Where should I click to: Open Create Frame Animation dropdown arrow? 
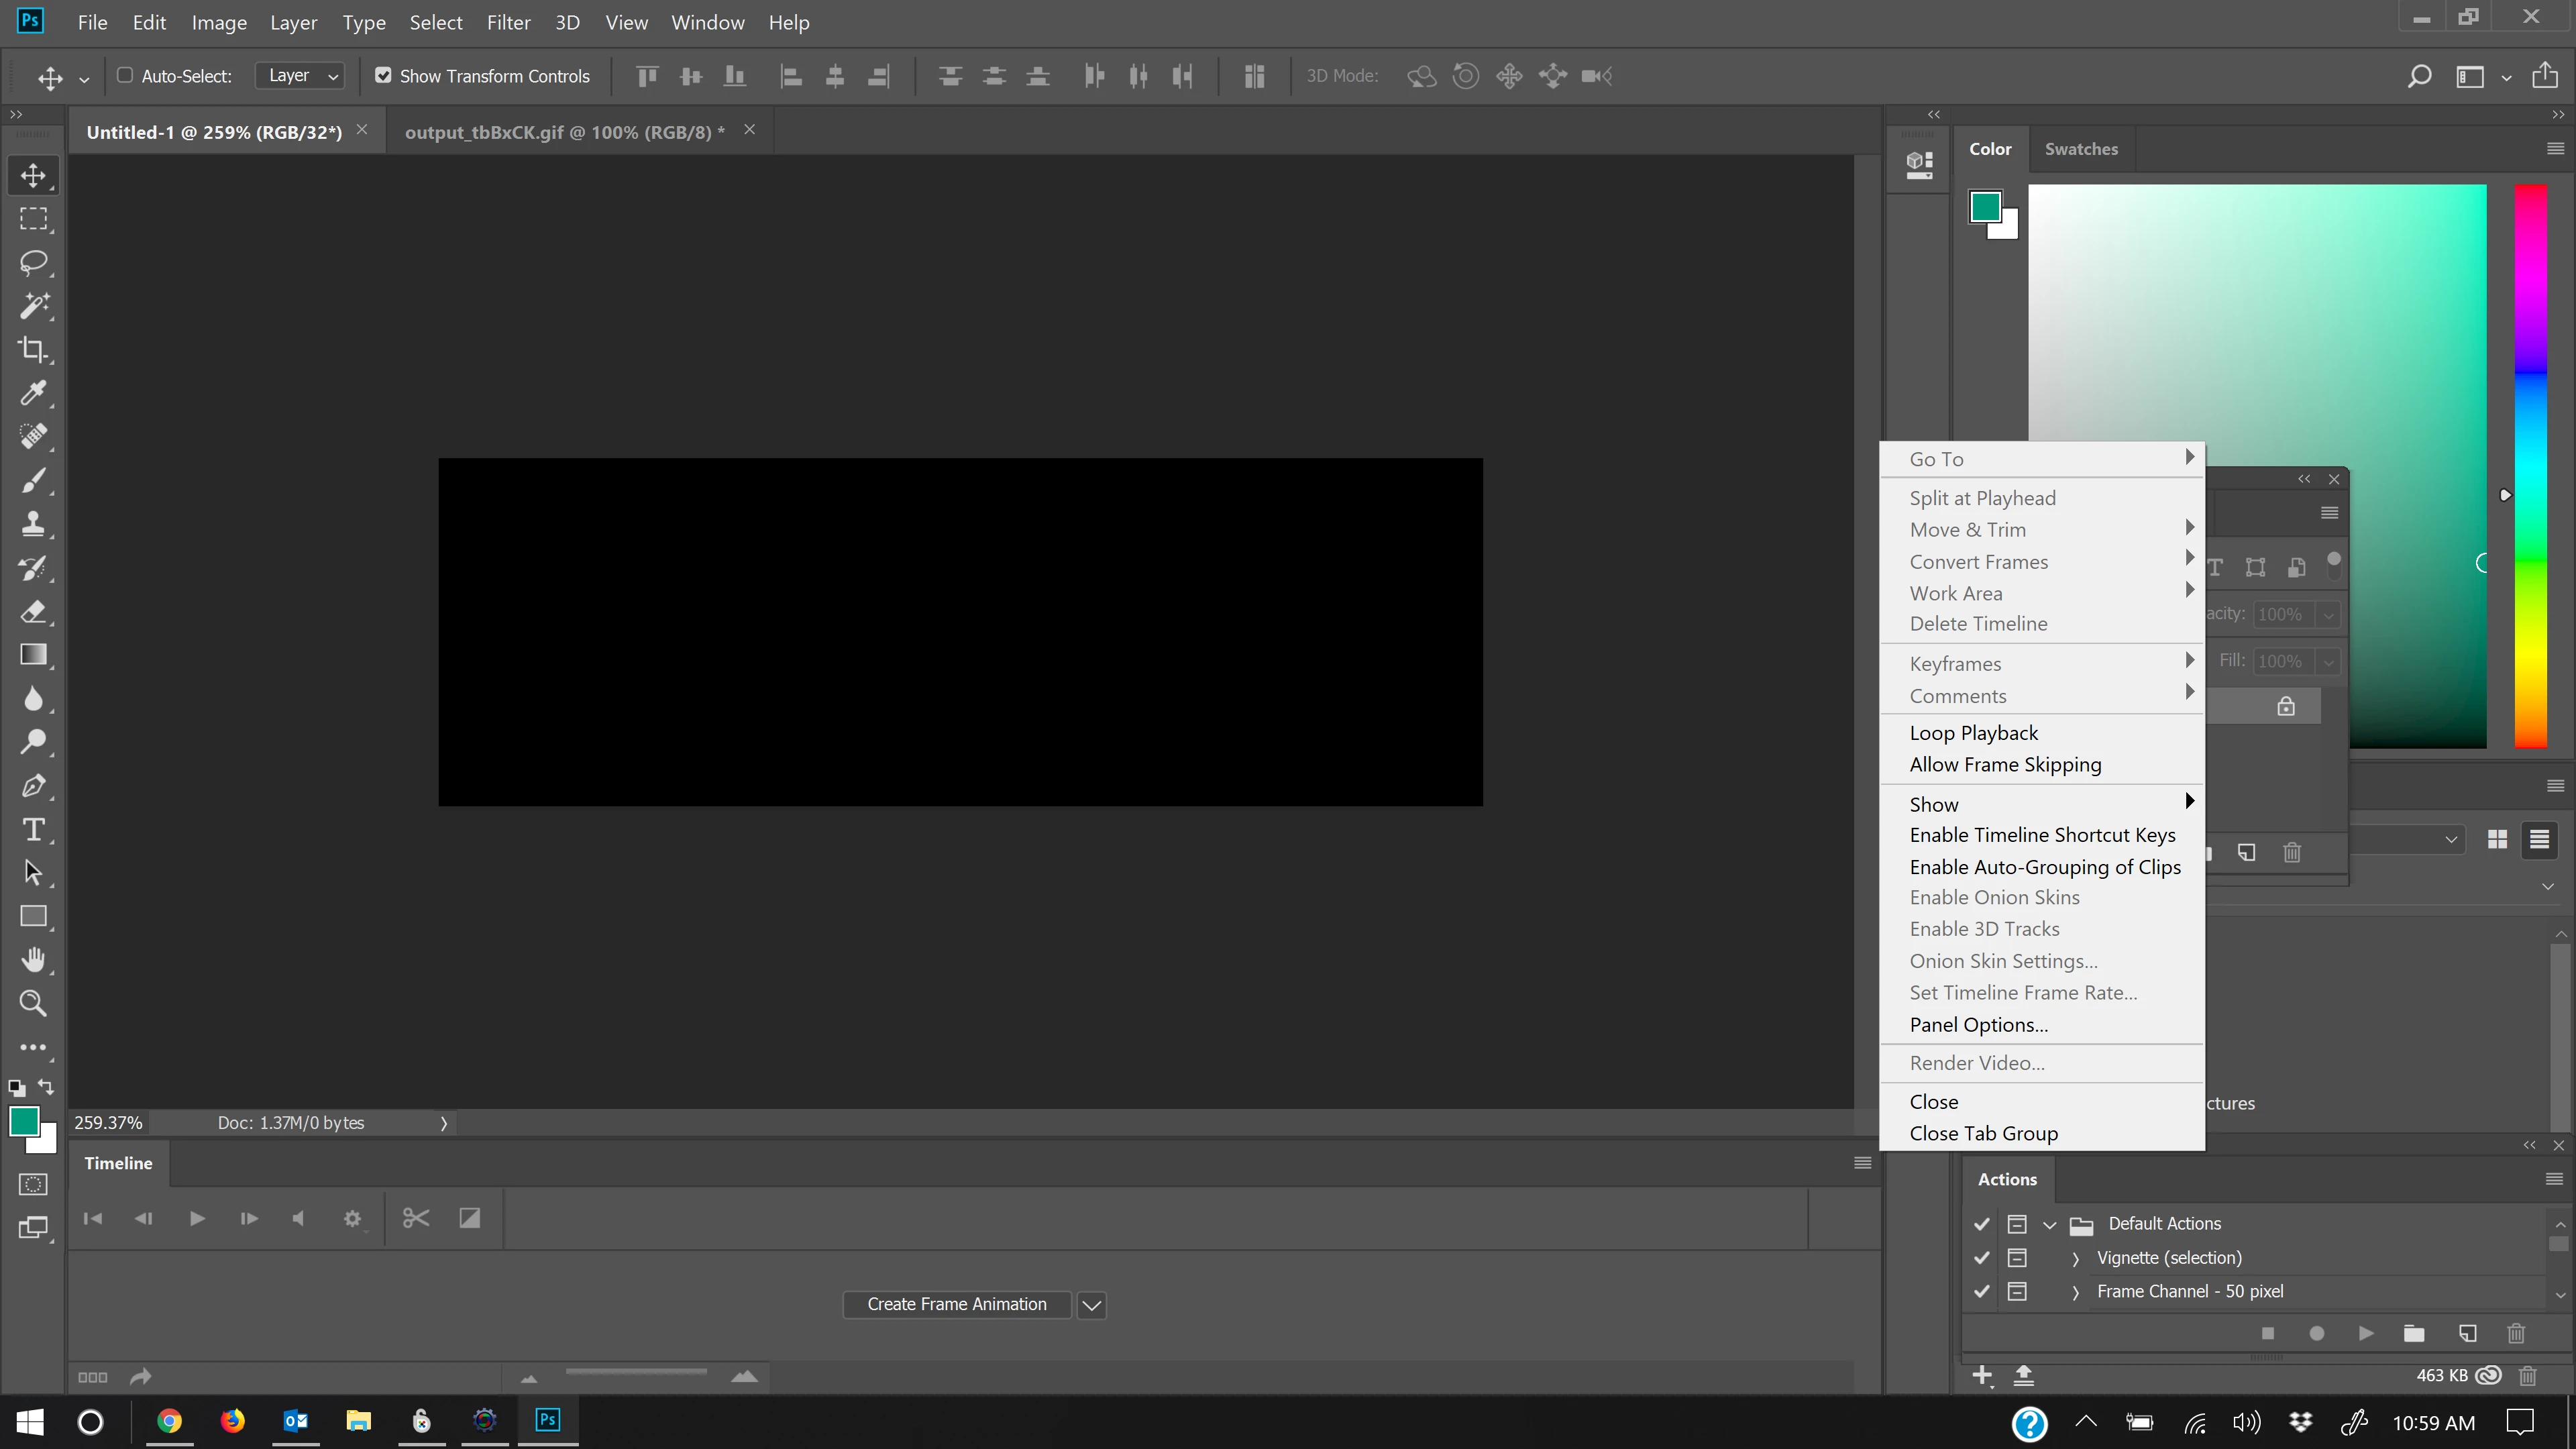click(1092, 1305)
